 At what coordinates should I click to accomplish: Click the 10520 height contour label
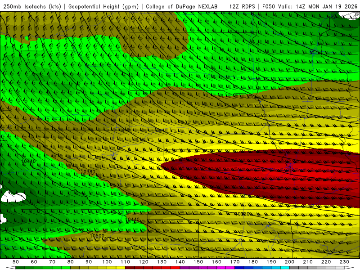click(x=242, y=214)
